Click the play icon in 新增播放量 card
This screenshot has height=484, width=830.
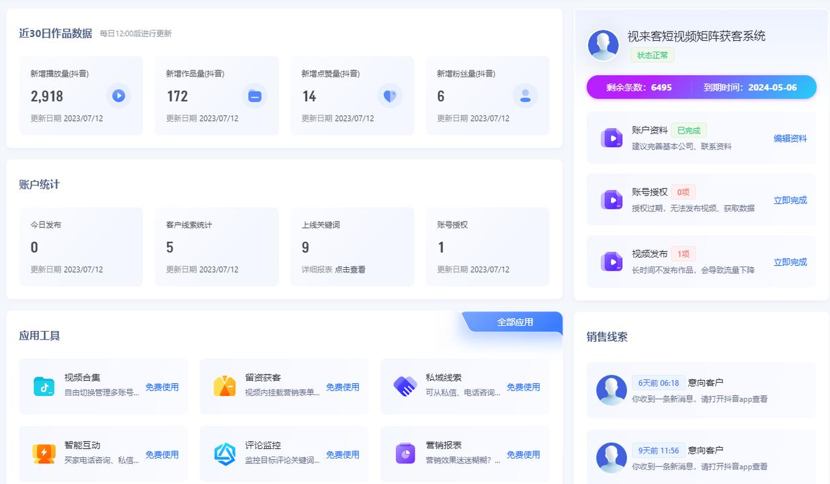(x=119, y=96)
